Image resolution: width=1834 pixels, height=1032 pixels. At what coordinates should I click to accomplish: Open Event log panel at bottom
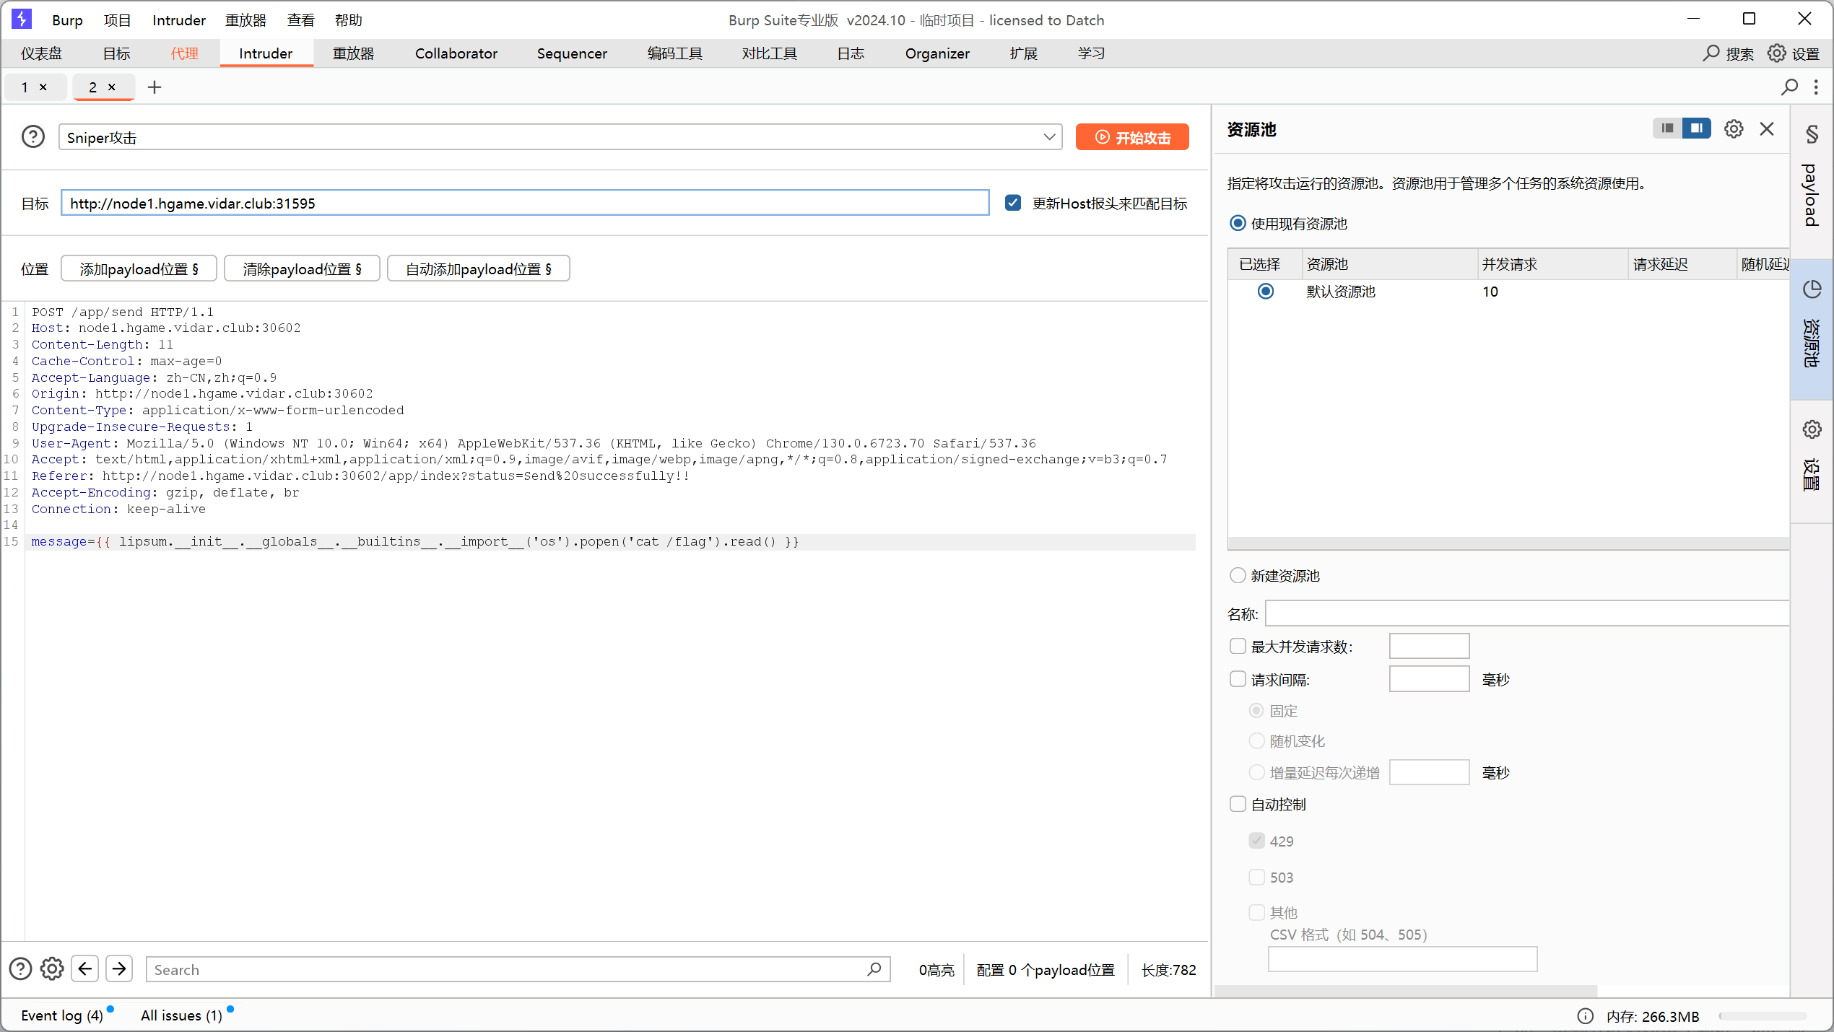click(x=62, y=1015)
